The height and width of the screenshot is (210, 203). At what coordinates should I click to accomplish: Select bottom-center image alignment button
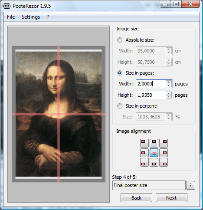(x=154, y=162)
